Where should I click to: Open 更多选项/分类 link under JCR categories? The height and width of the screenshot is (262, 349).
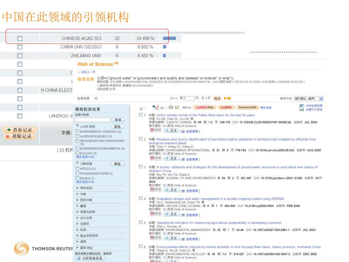click(x=85, y=157)
